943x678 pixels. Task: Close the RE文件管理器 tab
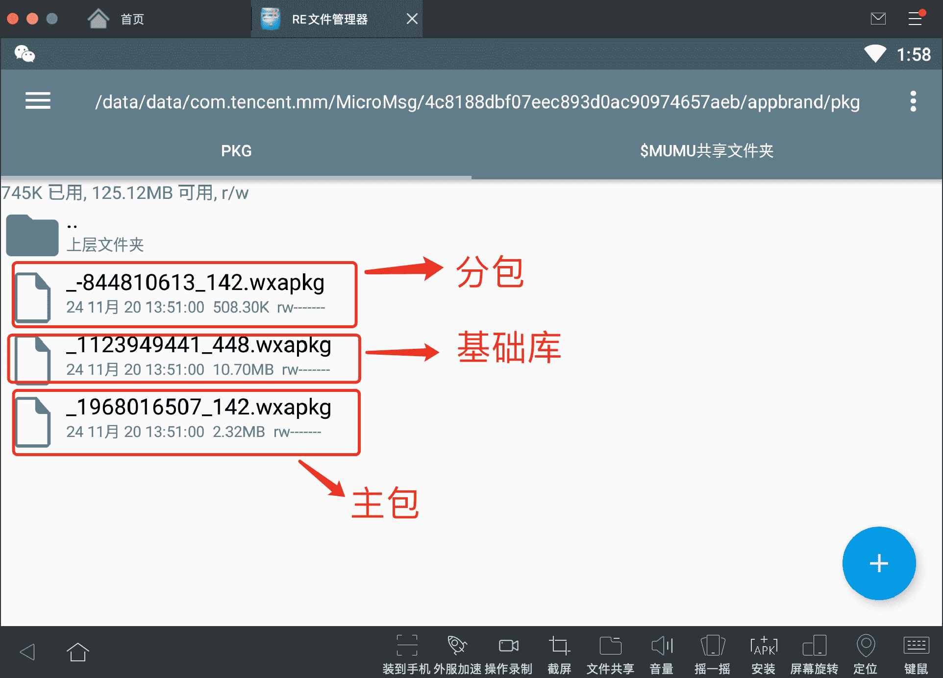pyautogui.click(x=412, y=19)
